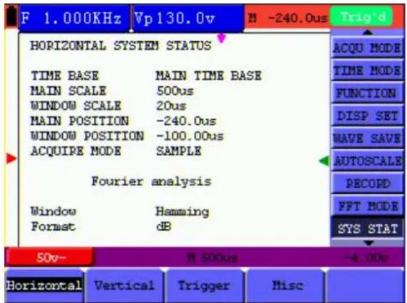407x303 pixels.
Task: Click the AUTOSCALE menu button
Action: click(x=367, y=161)
